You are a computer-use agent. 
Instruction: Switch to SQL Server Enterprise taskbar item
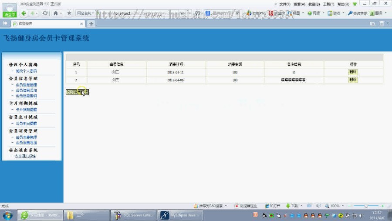(x=133, y=215)
